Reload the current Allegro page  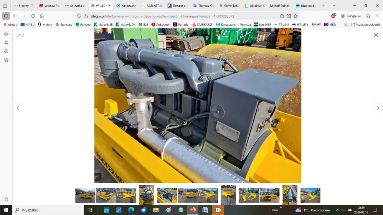coord(33,16)
